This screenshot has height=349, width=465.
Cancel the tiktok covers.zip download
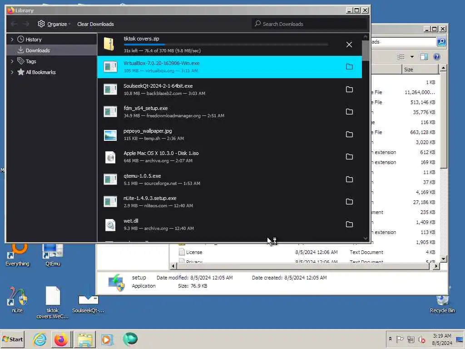point(349,45)
